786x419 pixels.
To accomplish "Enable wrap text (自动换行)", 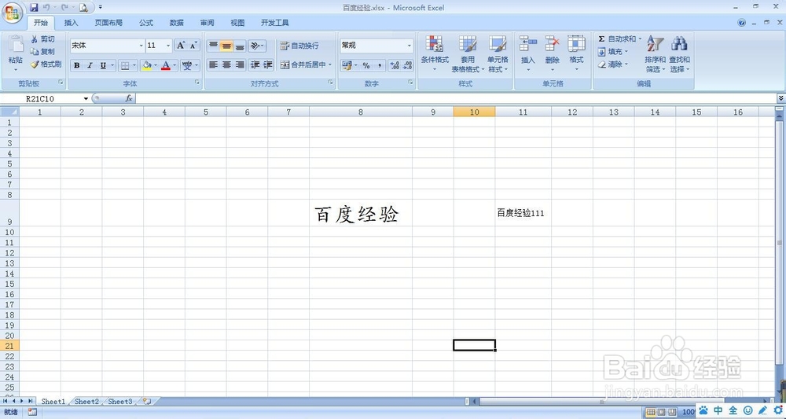I will click(299, 46).
